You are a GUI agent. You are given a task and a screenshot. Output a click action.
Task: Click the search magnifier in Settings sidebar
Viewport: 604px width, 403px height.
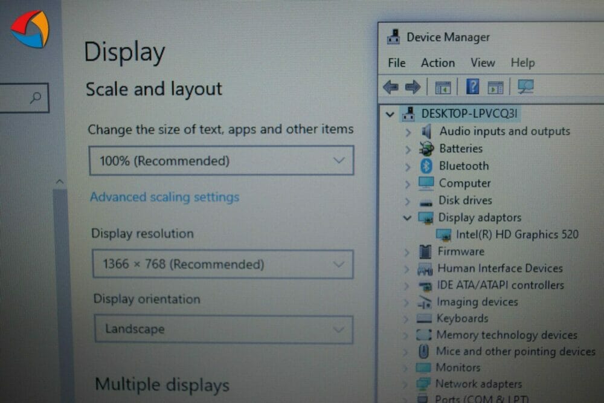[36, 97]
